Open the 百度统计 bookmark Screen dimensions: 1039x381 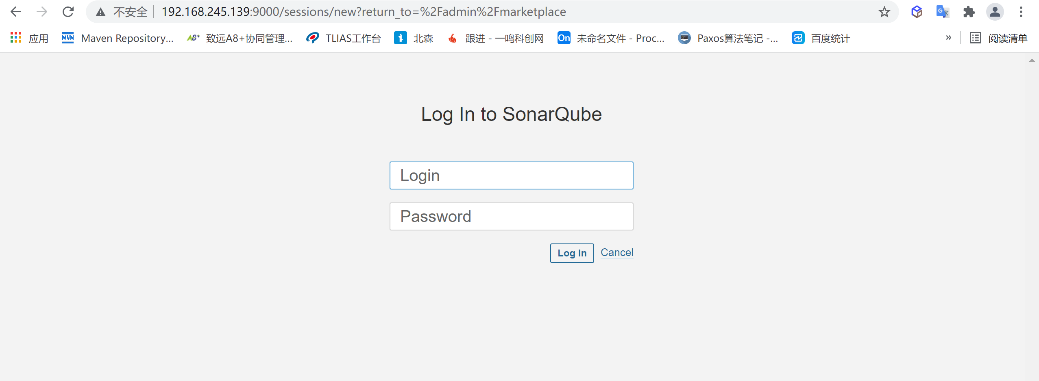tap(821, 38)
